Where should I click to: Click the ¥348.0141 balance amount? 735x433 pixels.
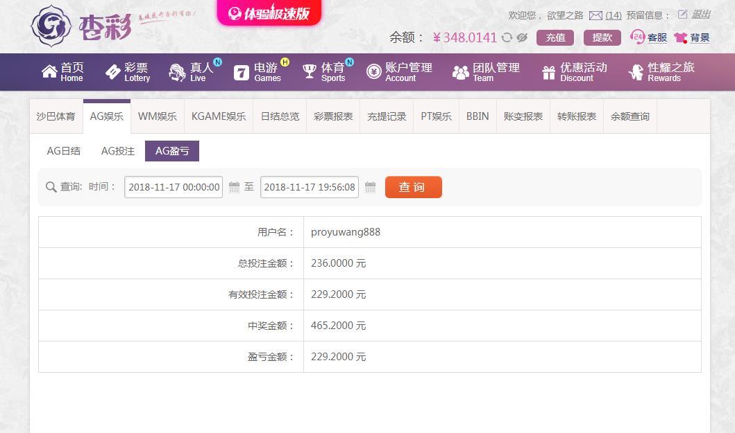pos(464,37)
